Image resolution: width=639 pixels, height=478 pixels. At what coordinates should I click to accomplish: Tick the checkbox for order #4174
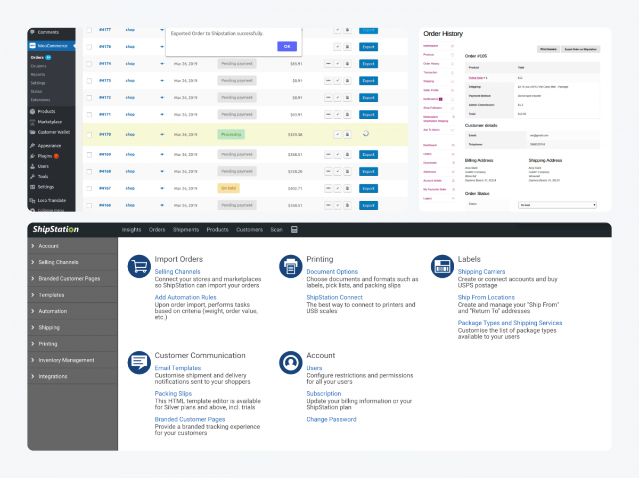[x=89, y=64]
